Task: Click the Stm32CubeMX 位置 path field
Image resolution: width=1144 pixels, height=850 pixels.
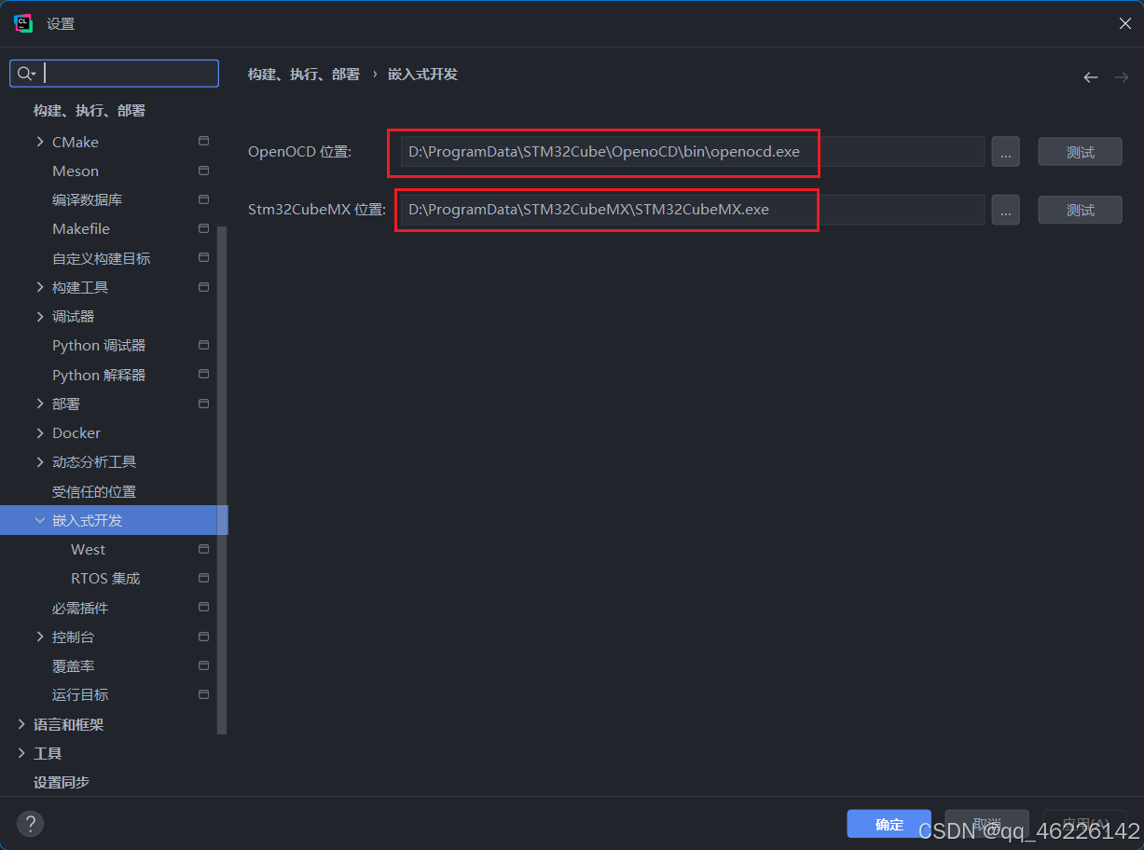Action: pos(692,210)
